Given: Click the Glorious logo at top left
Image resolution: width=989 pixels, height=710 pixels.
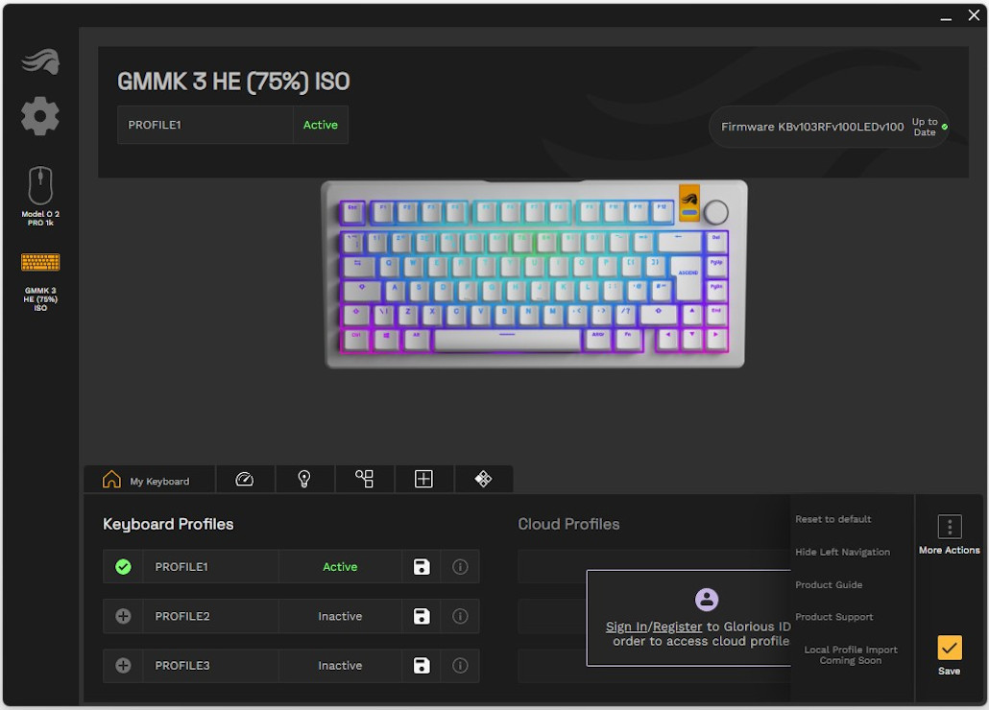Looking at the screenshot, I should coord(39,61).
